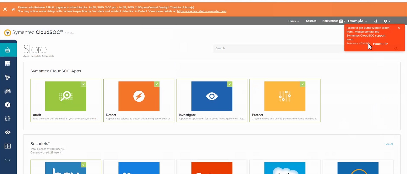407x174 pixels.
Task: Expand the sidebar using the arrows toggle
Action: pyautogui.click(x=8, y=160)
